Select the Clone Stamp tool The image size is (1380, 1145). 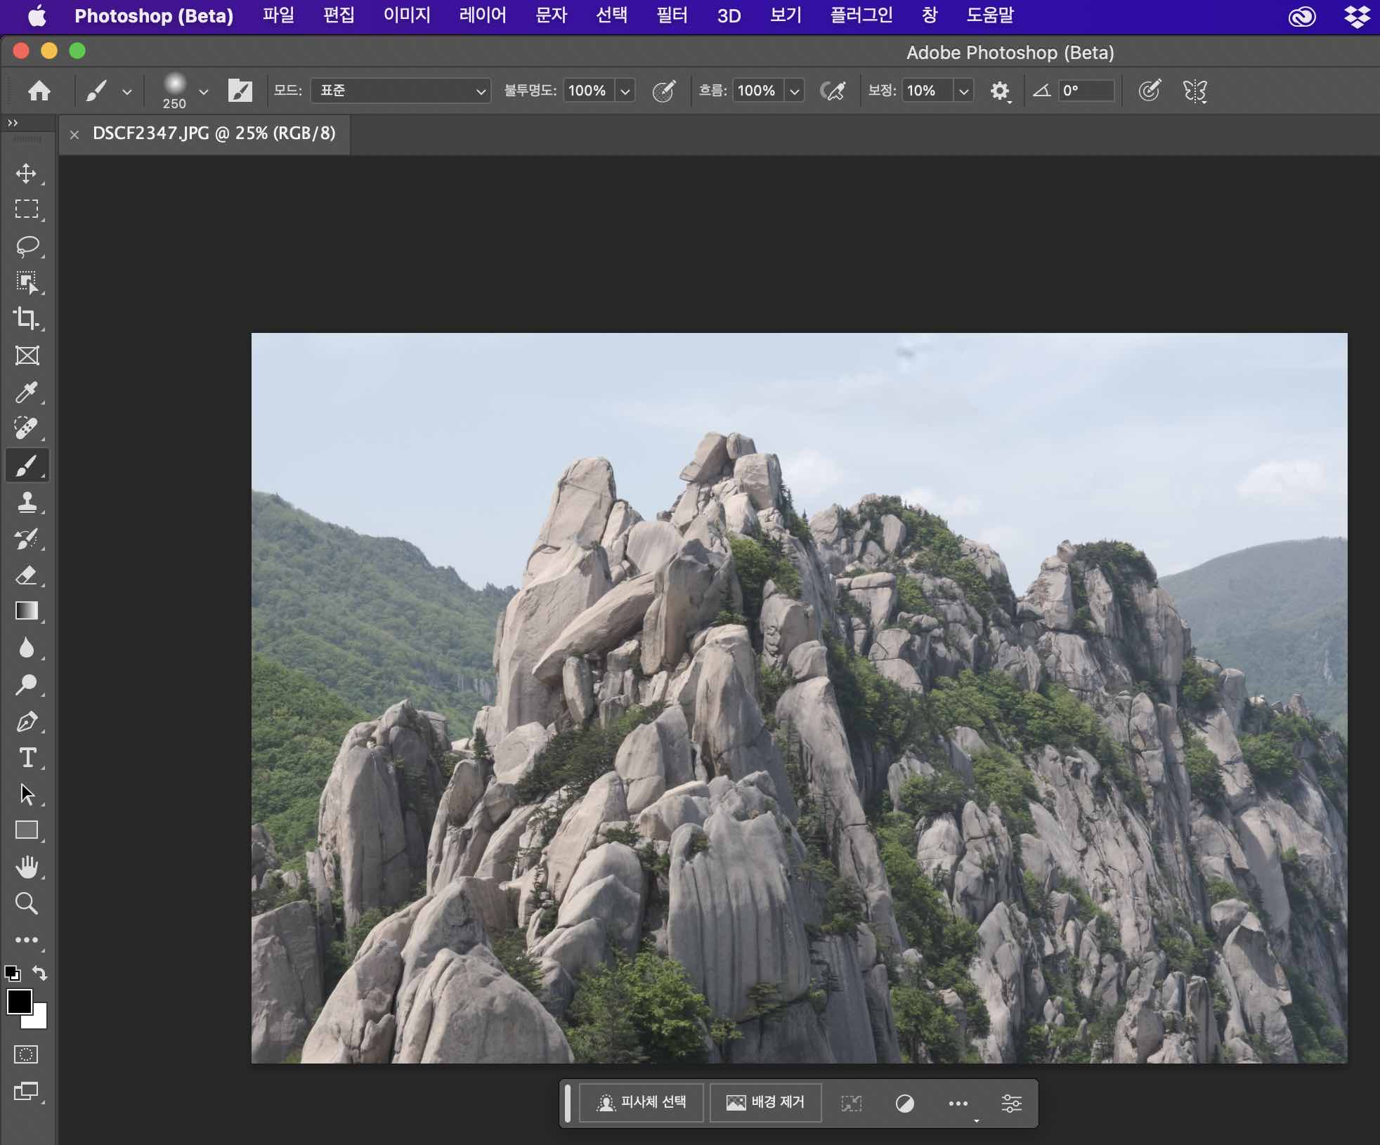pyautogui.click(x=27, y=502)
